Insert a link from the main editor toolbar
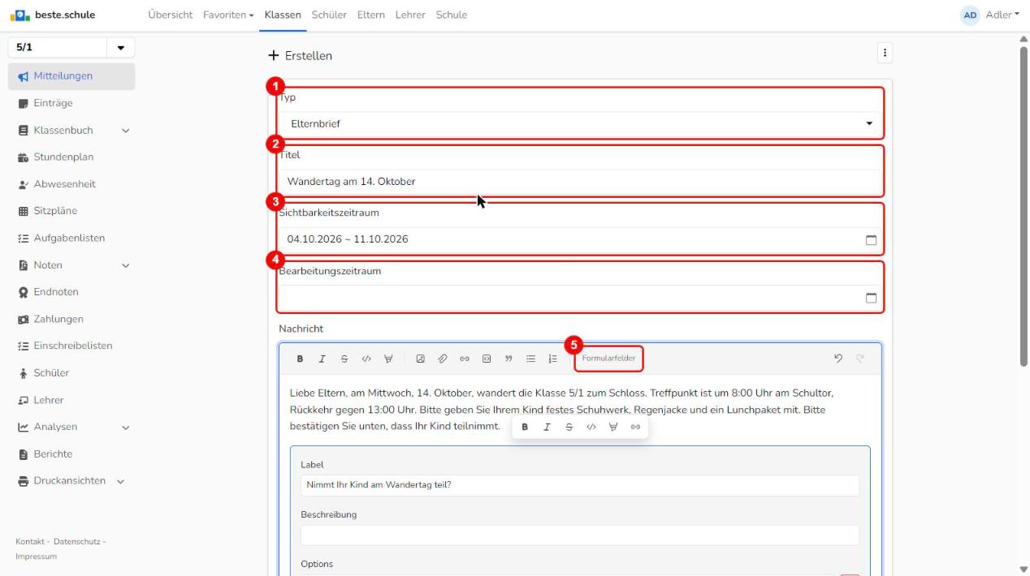 (x=465, y=359)
